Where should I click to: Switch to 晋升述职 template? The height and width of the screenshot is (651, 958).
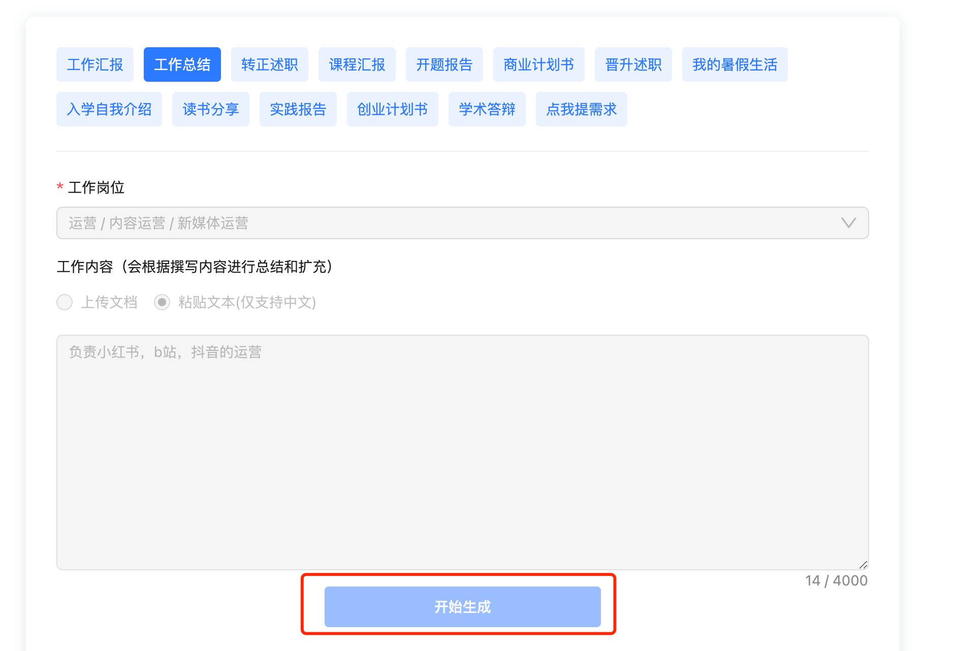pyautogui.click(x=633, y=64)
